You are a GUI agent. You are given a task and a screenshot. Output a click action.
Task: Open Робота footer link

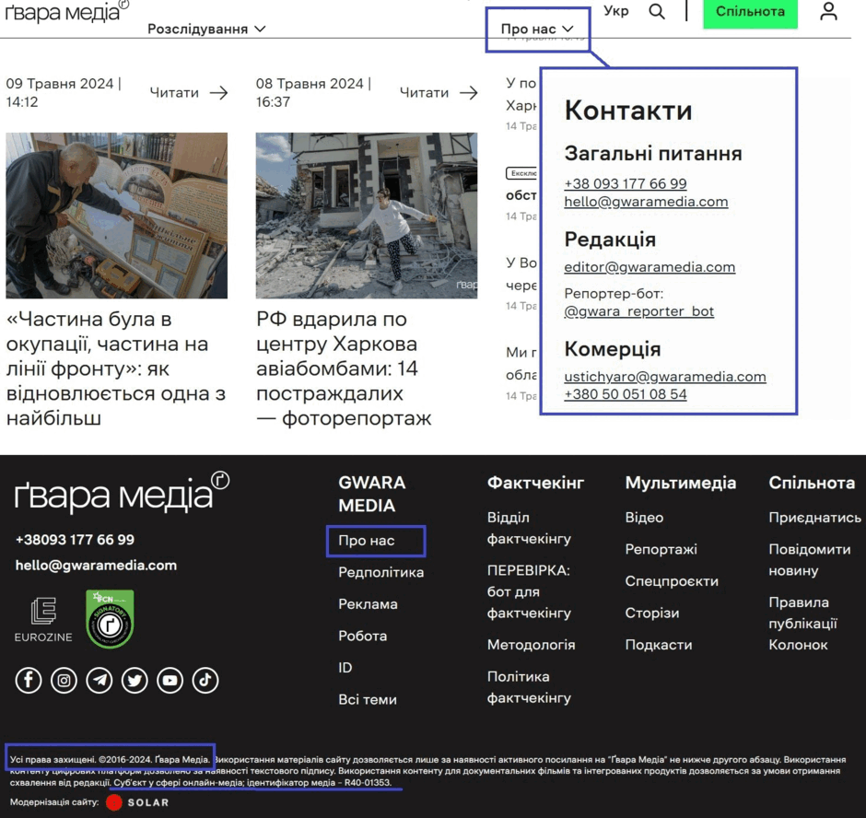point(362,636)
